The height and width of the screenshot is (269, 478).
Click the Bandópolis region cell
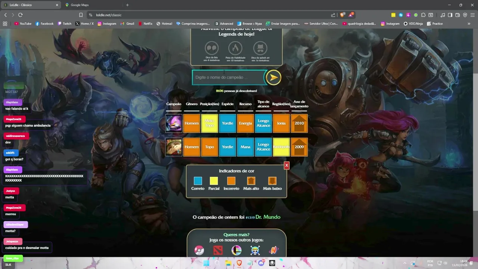click(281, 147)
